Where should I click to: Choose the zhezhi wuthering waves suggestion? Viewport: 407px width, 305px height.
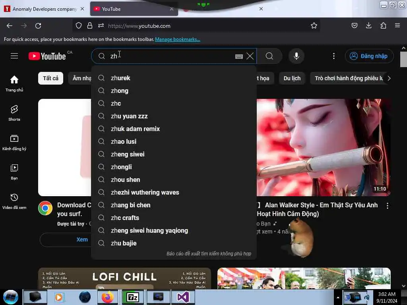[174, 193]
